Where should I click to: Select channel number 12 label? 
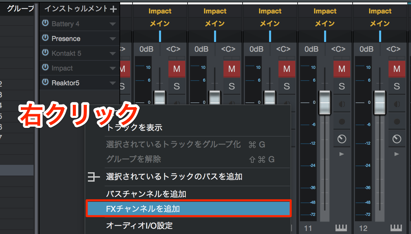363,228
